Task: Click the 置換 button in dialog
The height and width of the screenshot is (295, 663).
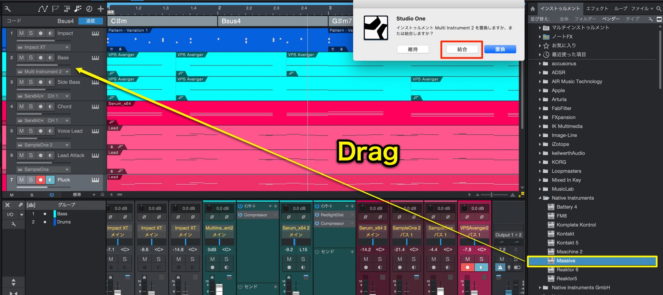Action: click(500, 49)
